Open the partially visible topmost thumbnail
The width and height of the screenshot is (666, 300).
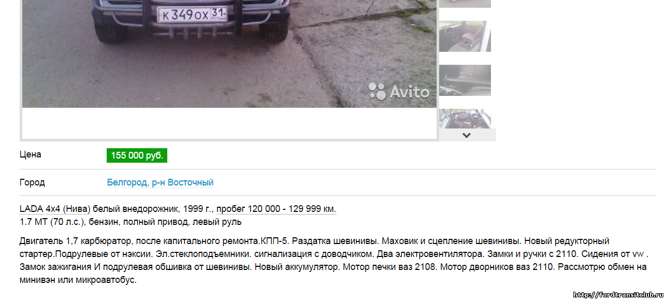(x=465, y=4)
